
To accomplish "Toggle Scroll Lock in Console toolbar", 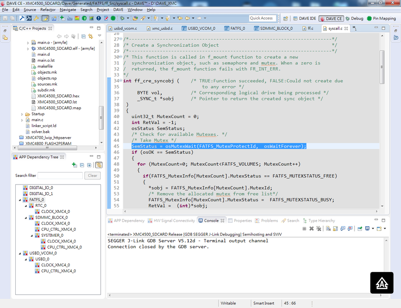I will coord(336,229).
